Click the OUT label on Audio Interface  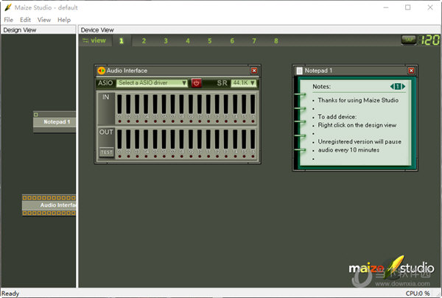pos(106,132)
